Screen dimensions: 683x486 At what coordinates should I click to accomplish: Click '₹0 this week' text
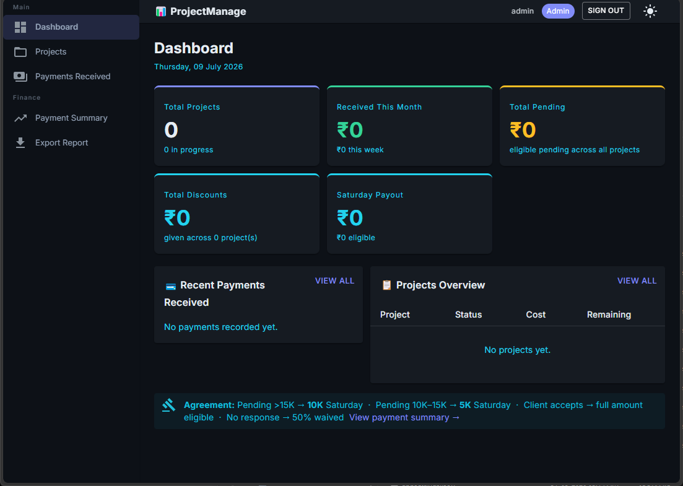(360, 150)
